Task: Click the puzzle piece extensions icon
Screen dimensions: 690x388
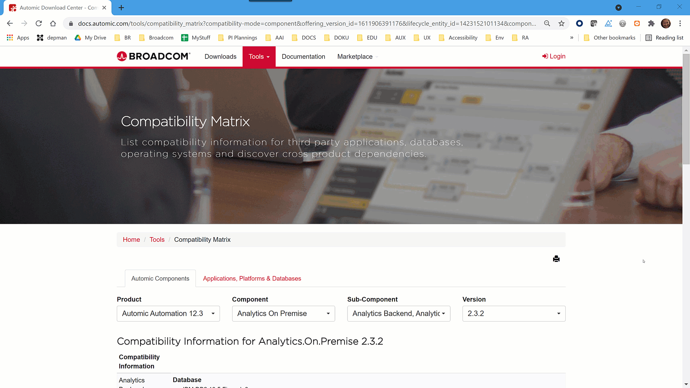Action: [x=652, y=23]
